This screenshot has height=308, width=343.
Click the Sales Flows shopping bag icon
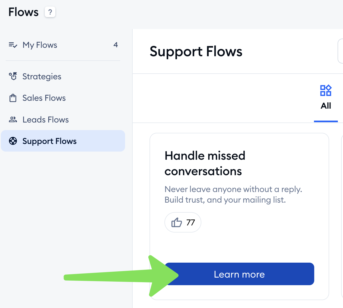tap(13, 98)
